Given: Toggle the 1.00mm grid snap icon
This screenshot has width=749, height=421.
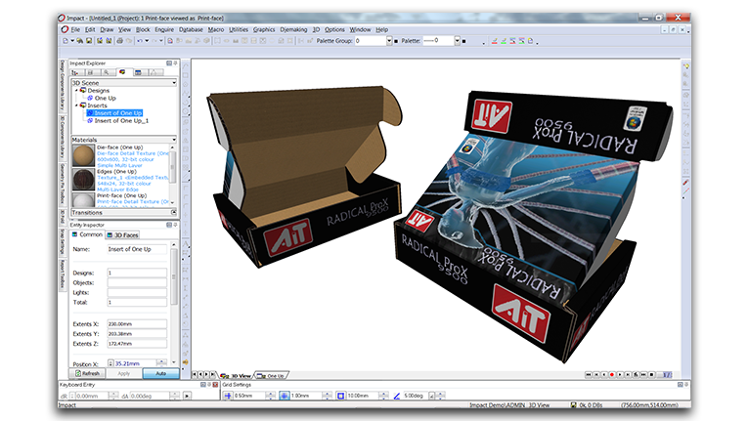Looking at the screenshot, I should tap(285, 396).
